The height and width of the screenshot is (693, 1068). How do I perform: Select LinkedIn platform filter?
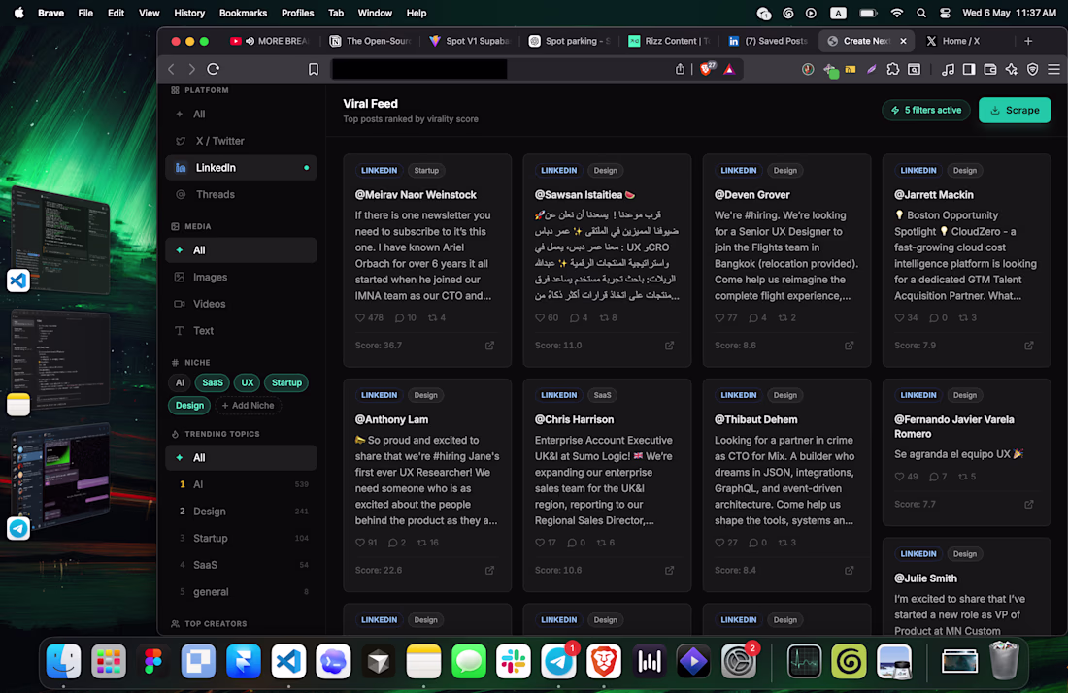(x=241, y=168)
